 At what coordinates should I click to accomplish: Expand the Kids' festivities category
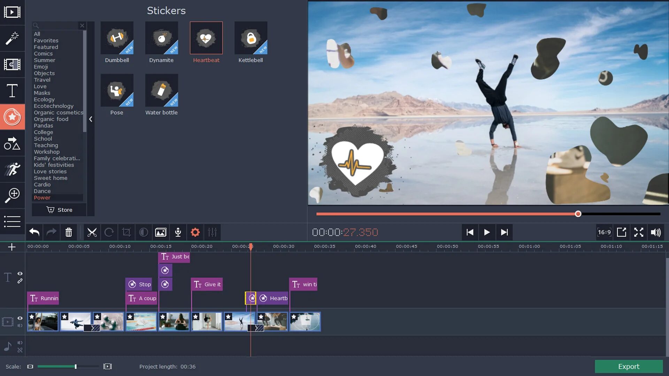[x=54, y=165]
